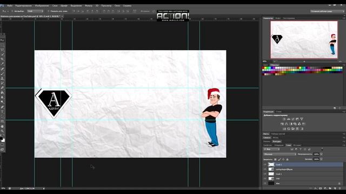Add a Photo Filter adjustment
Image resolution: width=346 pixels, height=194 pixels.
295,124
